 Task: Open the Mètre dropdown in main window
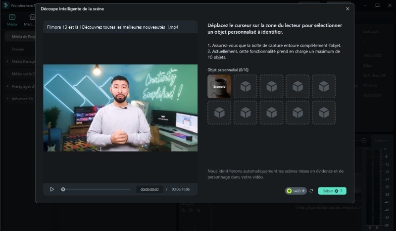click(x=382, y=141)
